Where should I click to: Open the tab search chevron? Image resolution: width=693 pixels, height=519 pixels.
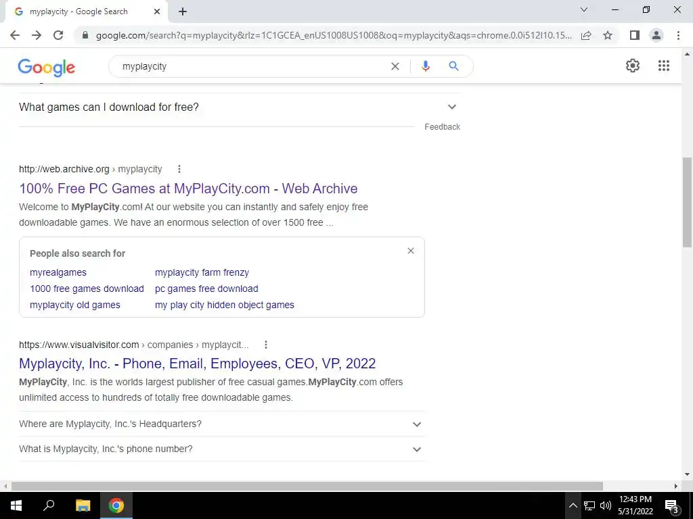pos(584,9)
